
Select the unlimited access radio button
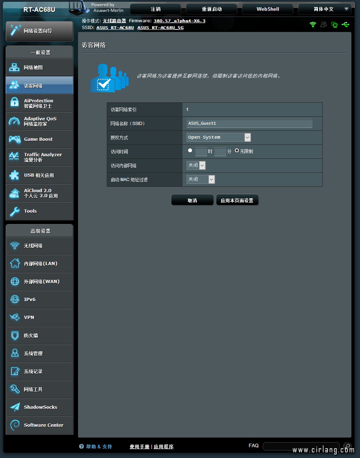pyautogui.click(x=237, y=151)
